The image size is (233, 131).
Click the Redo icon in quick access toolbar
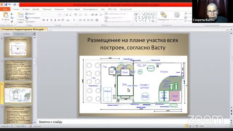pos(15,4)
